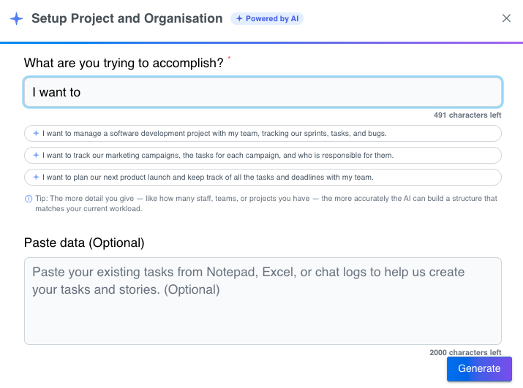Click the info circle icon beside the Tip text
The width and height of the screenshot is (523, 388).
pos(29,199)
